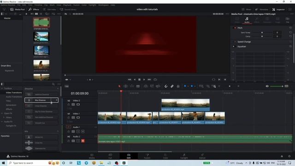Open the Flag color dropdown

(x=188, y=86)
